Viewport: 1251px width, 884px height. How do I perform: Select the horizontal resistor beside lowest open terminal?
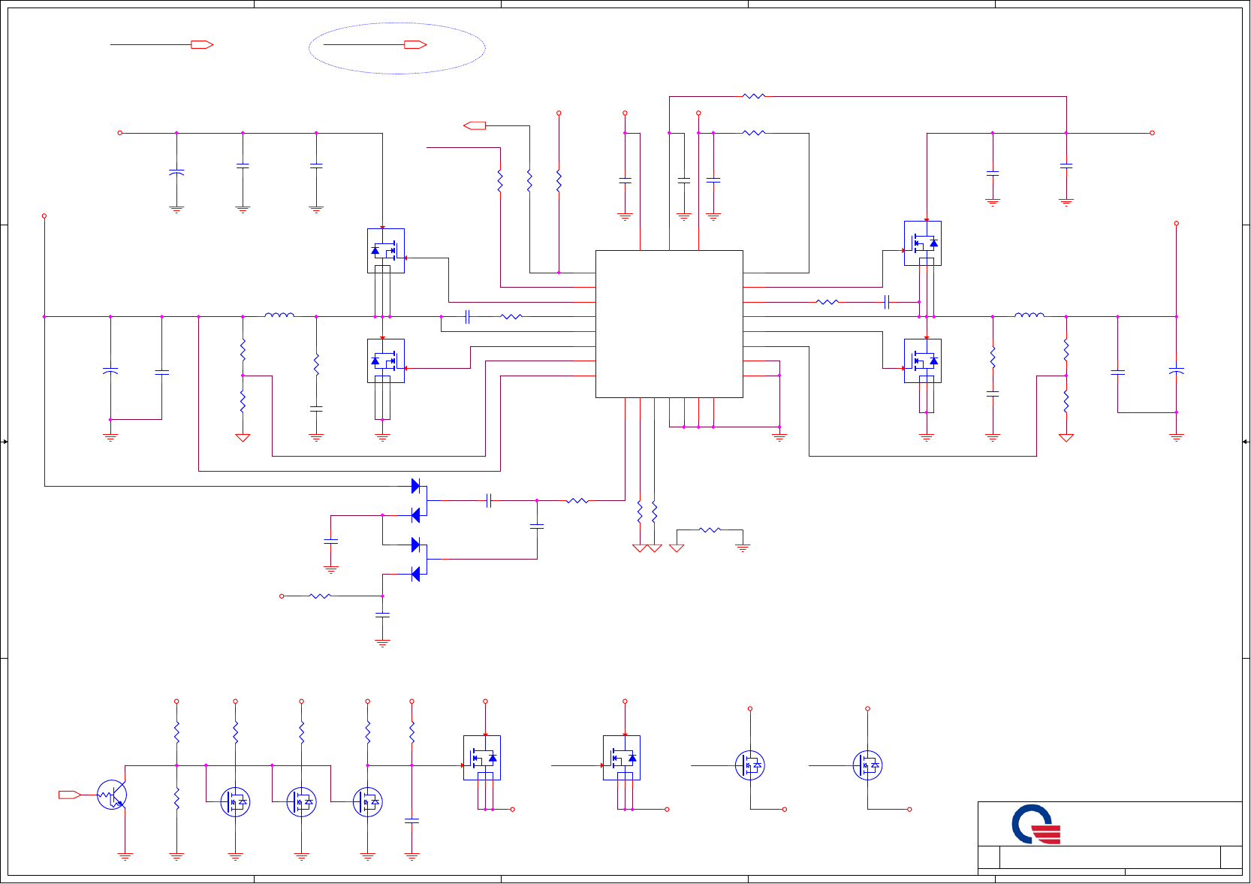[x=320, y=596]
